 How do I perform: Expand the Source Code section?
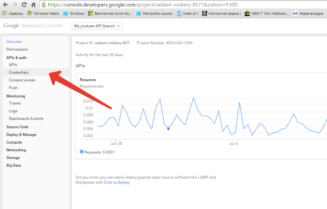(17, 127)
